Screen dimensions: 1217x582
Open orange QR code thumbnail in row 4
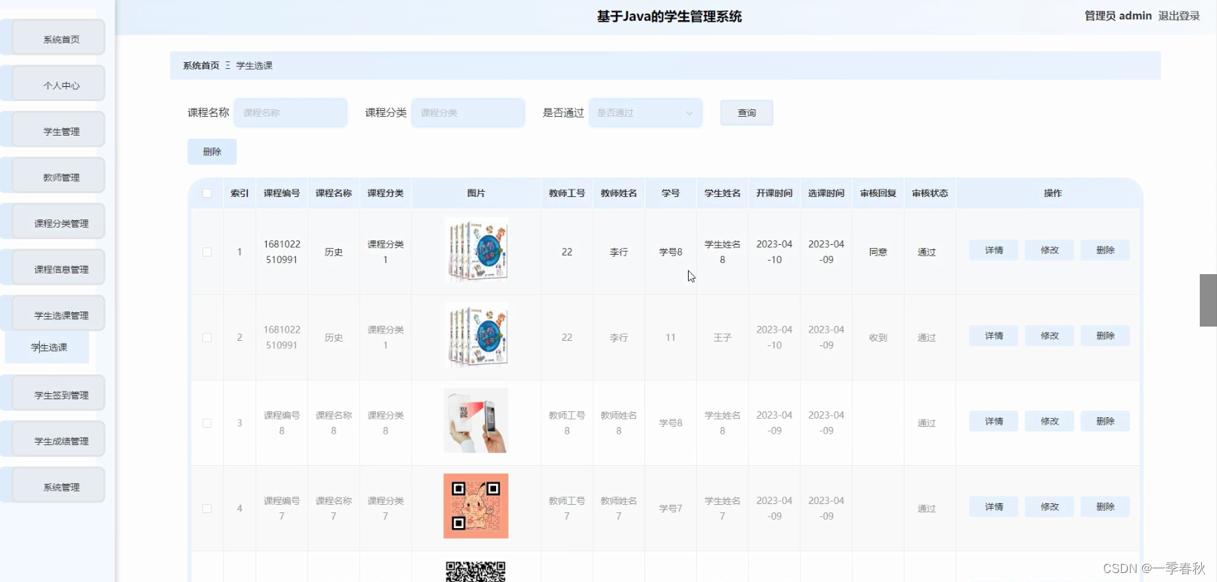point(476,506)
